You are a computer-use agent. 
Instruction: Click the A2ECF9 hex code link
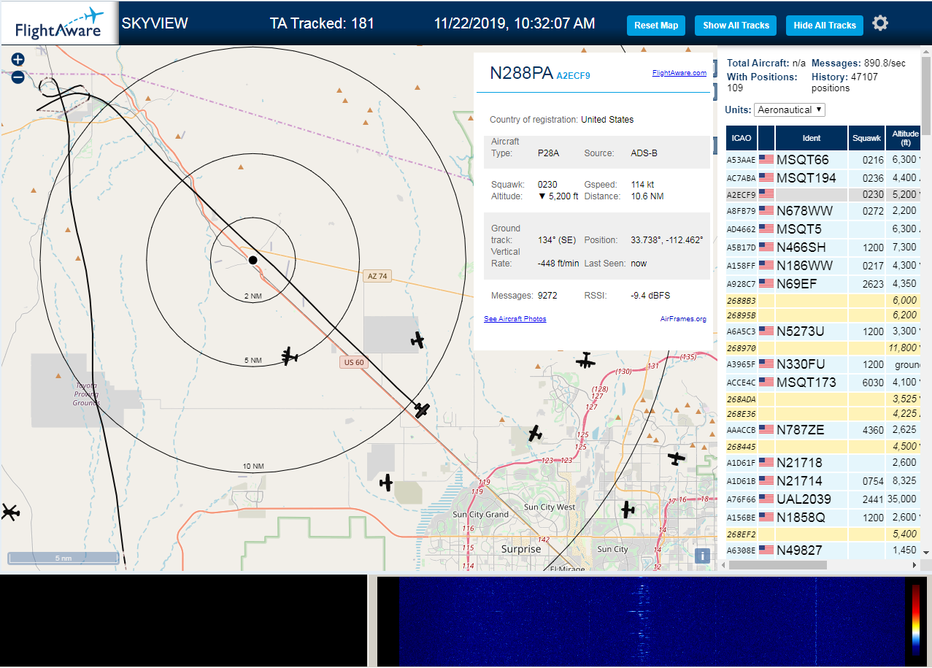pos(573,75)
